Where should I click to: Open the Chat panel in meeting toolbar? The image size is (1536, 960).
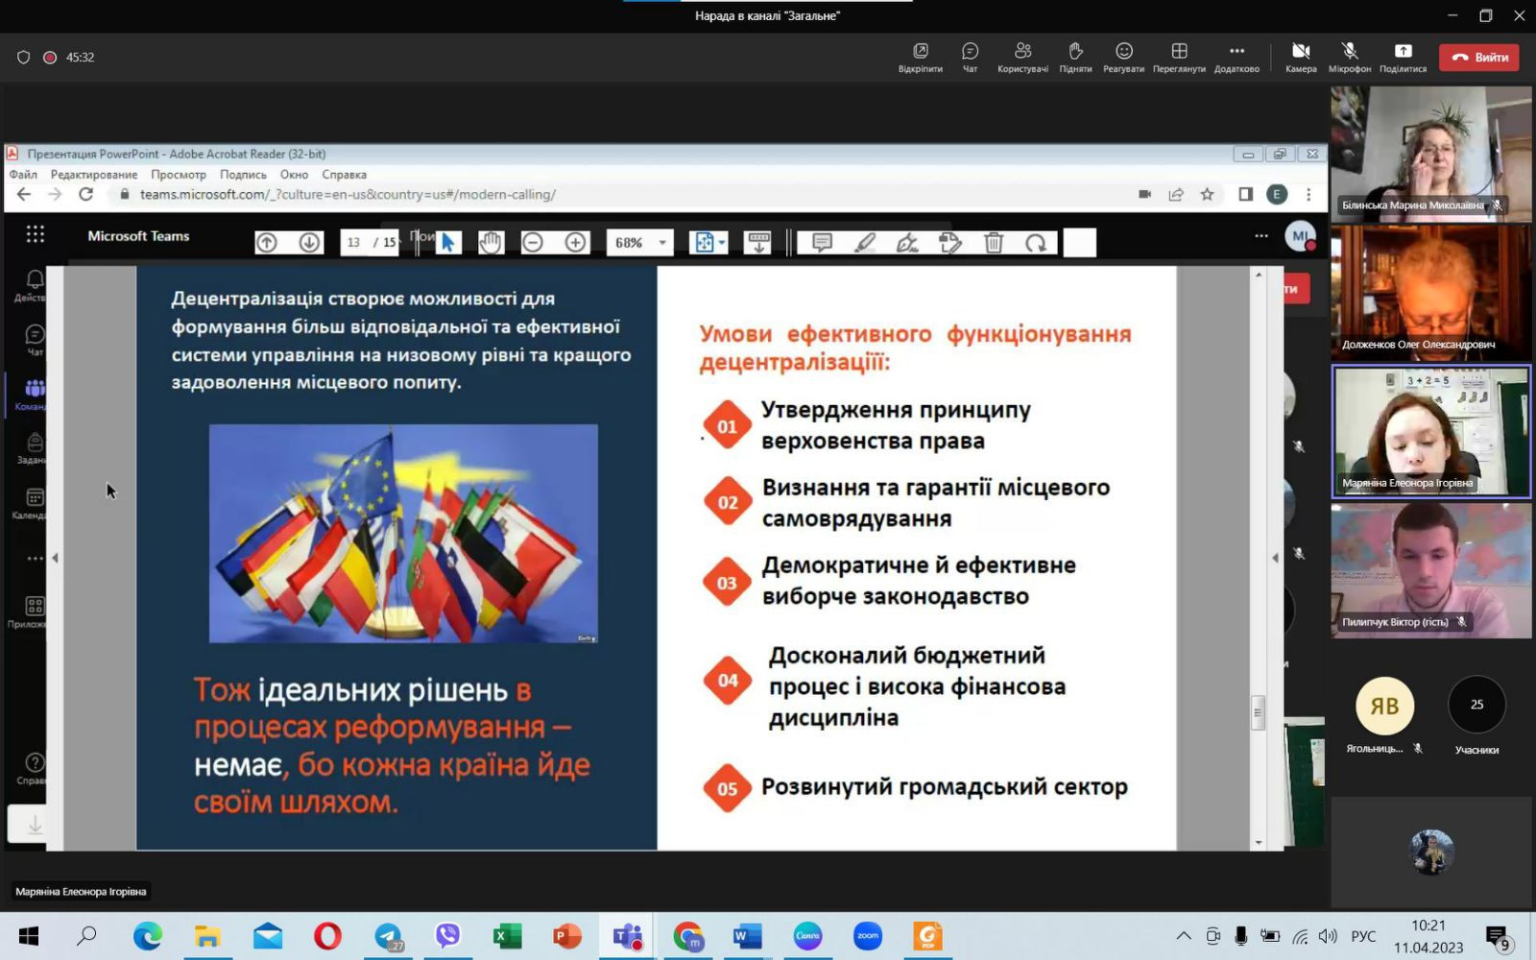coord(970,57)
